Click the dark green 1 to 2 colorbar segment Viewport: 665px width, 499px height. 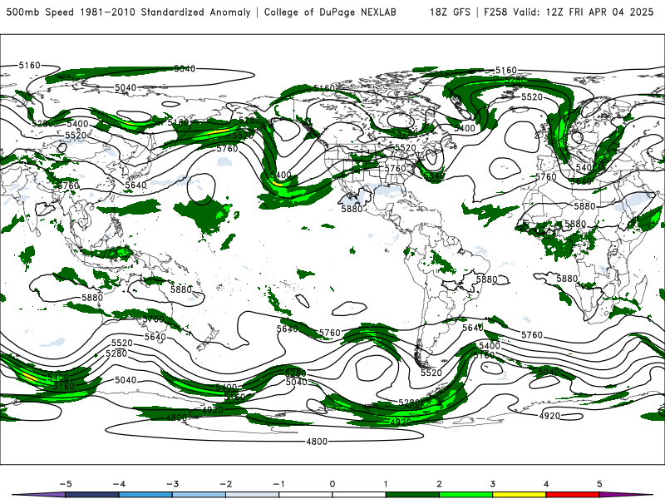(x=412, y=495)
